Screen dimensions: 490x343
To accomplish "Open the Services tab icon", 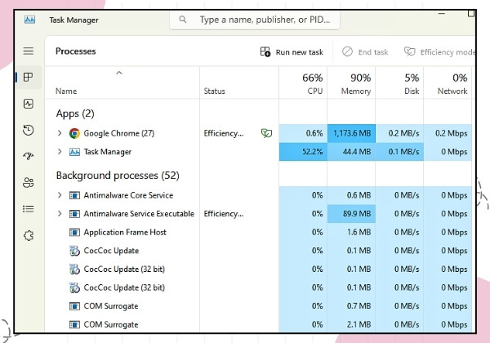I will click(x=29, y=235).
